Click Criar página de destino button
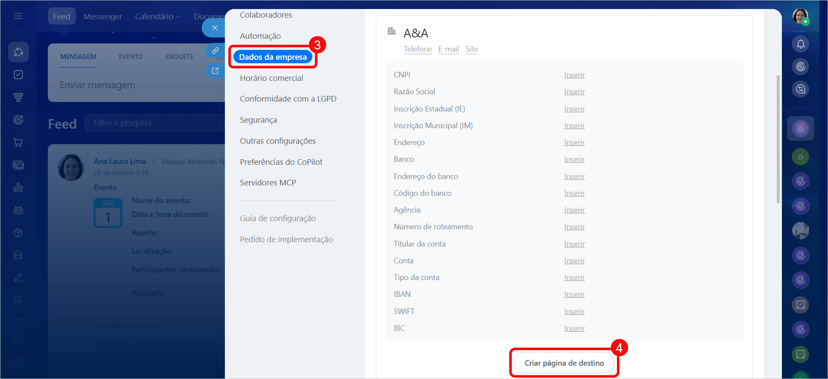 564,363
